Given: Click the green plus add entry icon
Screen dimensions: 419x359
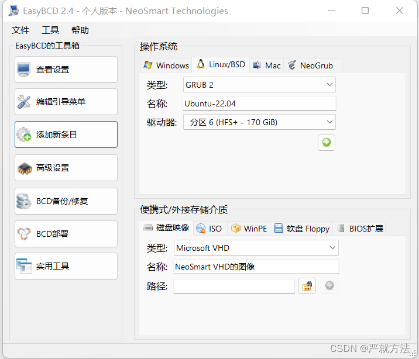Looking at the screenshot, I should (327, 143).
